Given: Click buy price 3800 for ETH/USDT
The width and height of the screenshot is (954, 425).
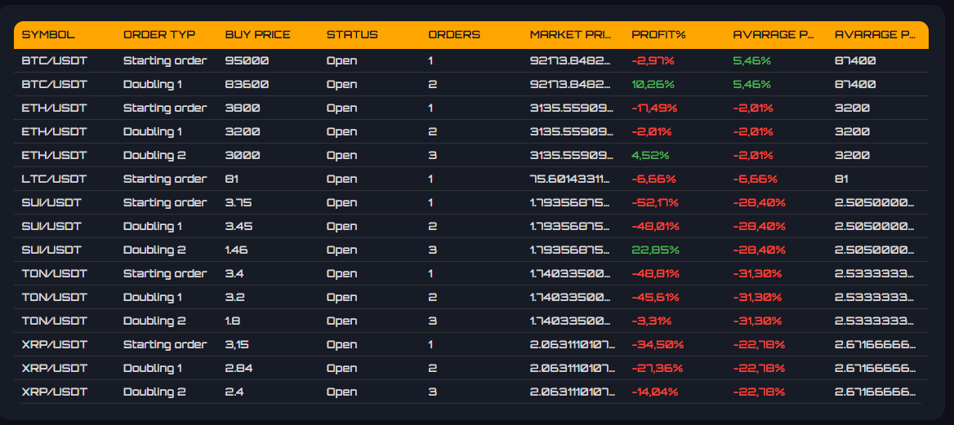Looking at the screenshot, I should pos(243,108).
